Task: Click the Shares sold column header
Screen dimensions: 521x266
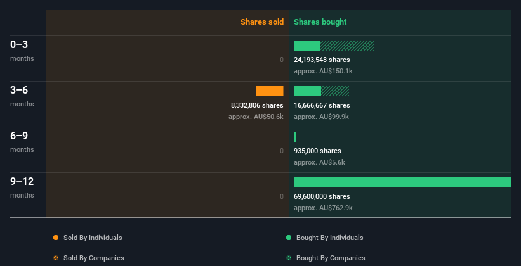Action: (x=262, y=22)
